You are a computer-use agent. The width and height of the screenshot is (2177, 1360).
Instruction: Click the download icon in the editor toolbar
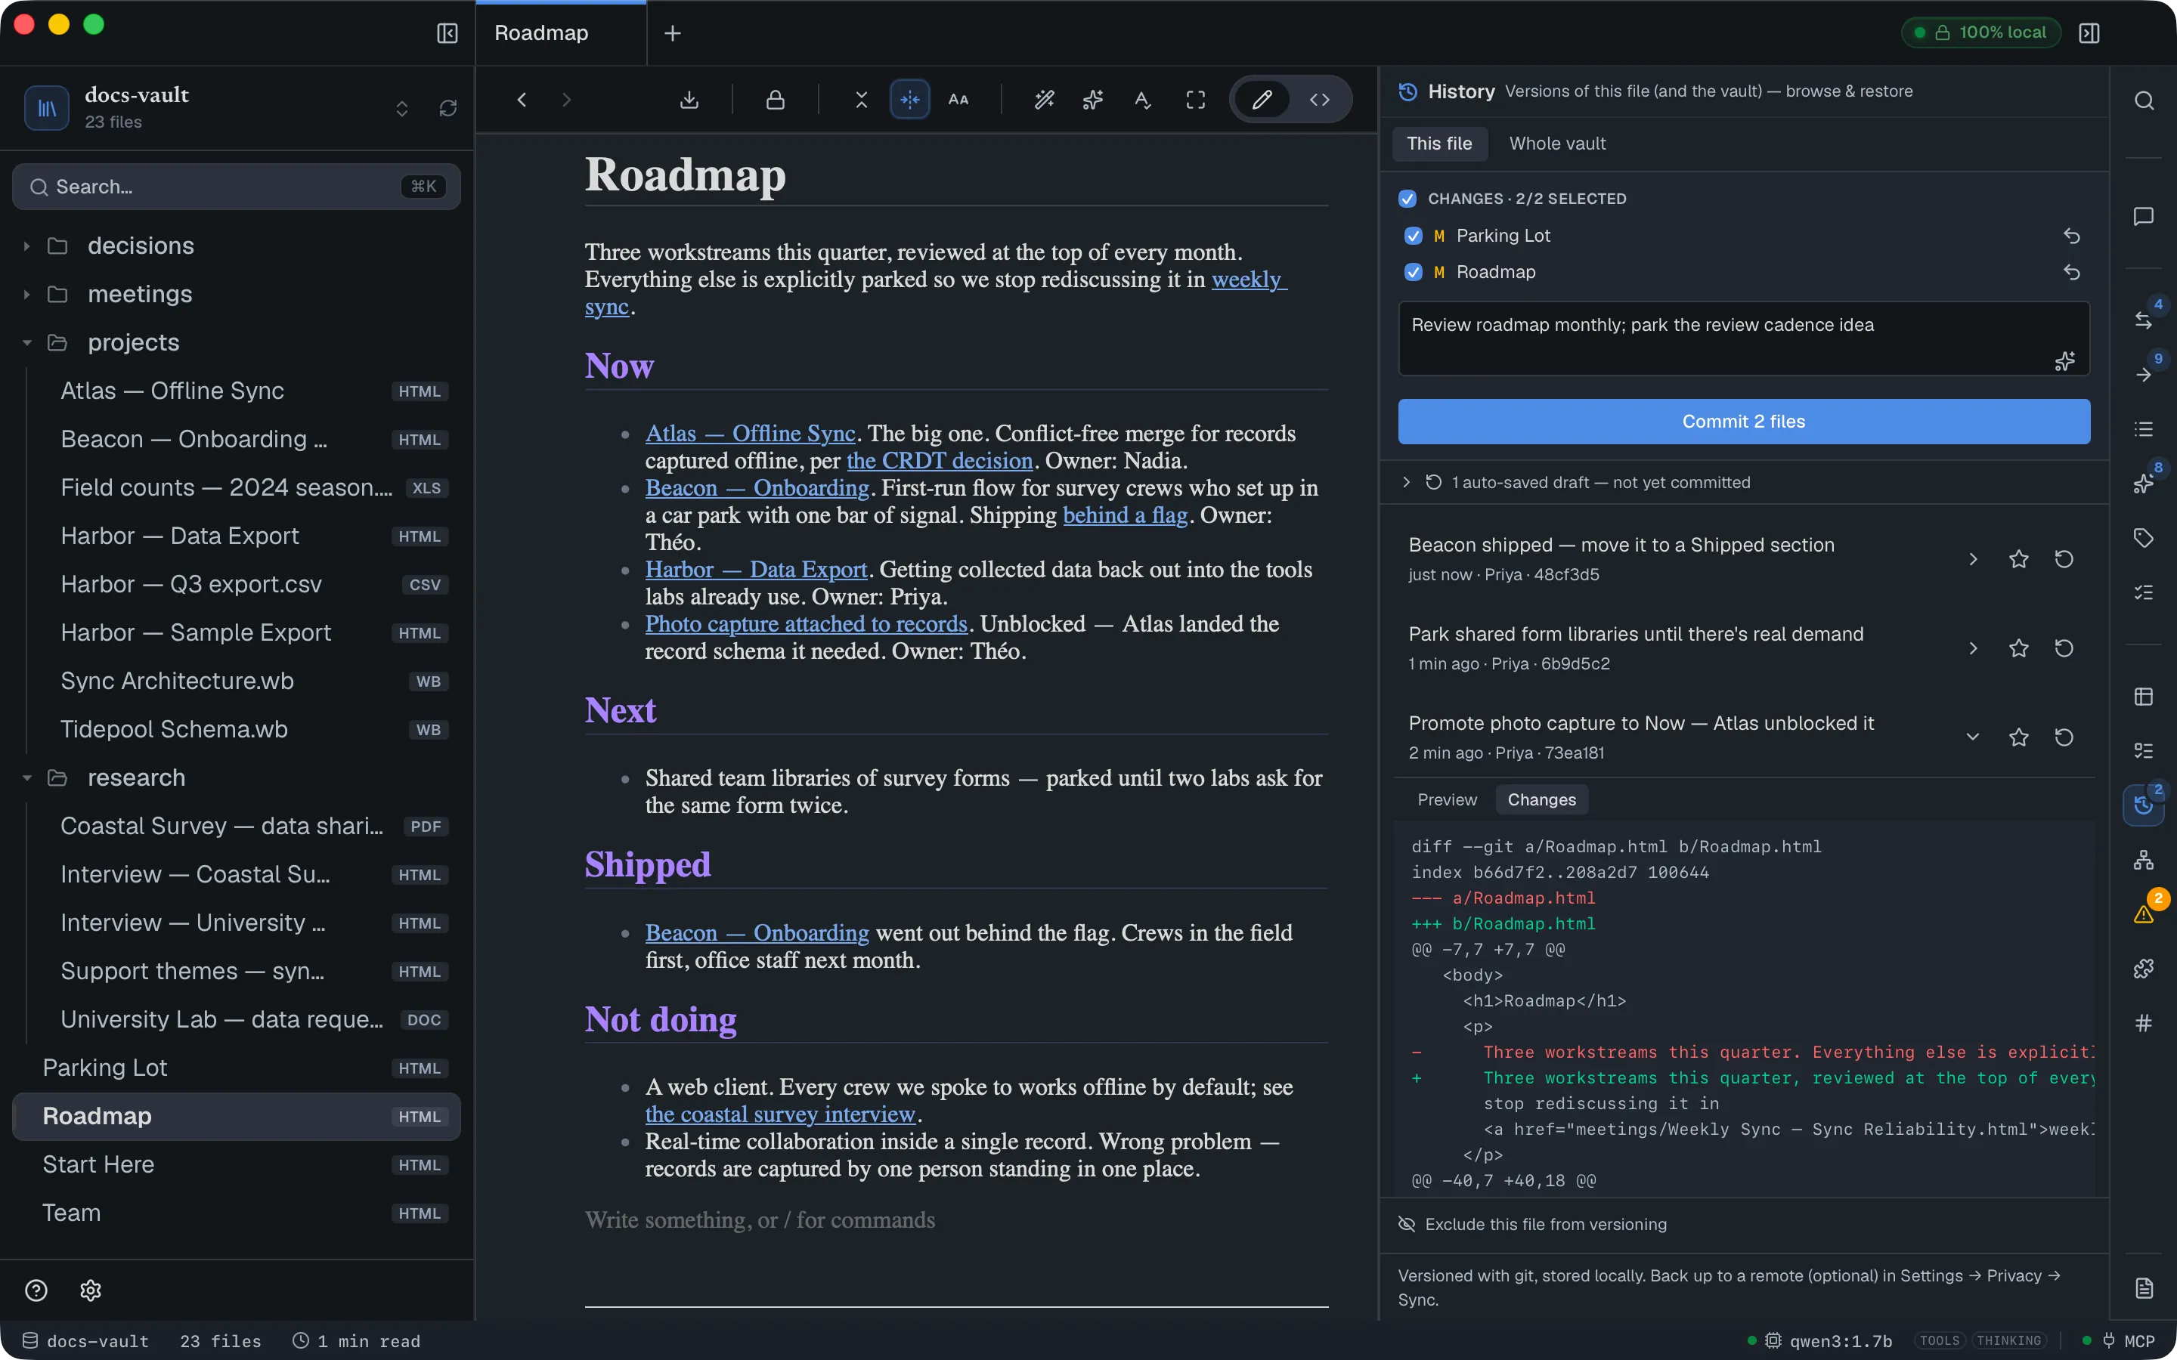689,100
